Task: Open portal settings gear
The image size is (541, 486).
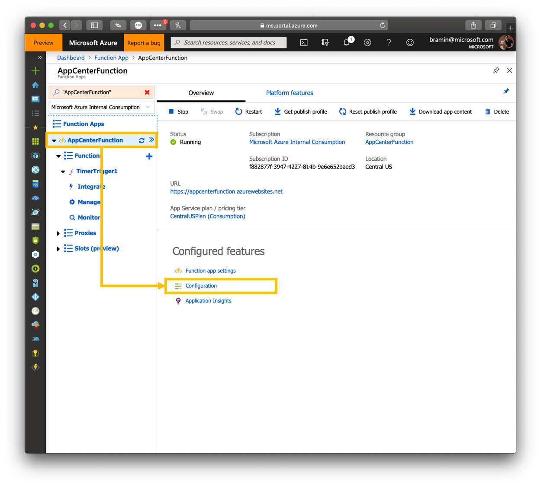Action: (367, 42)
